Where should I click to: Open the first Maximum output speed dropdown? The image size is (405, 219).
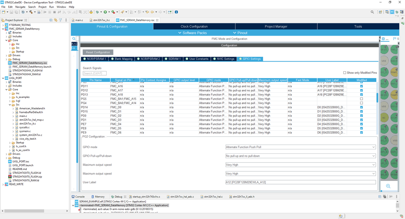coord(300,165)
